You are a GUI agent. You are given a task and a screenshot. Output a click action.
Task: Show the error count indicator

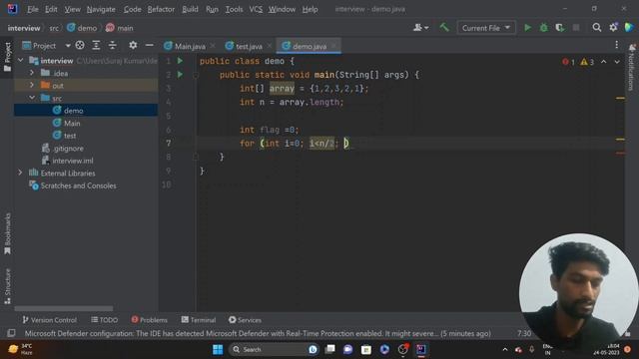[x=568, y=62]
